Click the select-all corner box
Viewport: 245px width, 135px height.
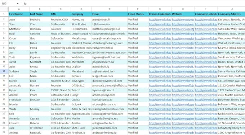click(x=4, y=9)
